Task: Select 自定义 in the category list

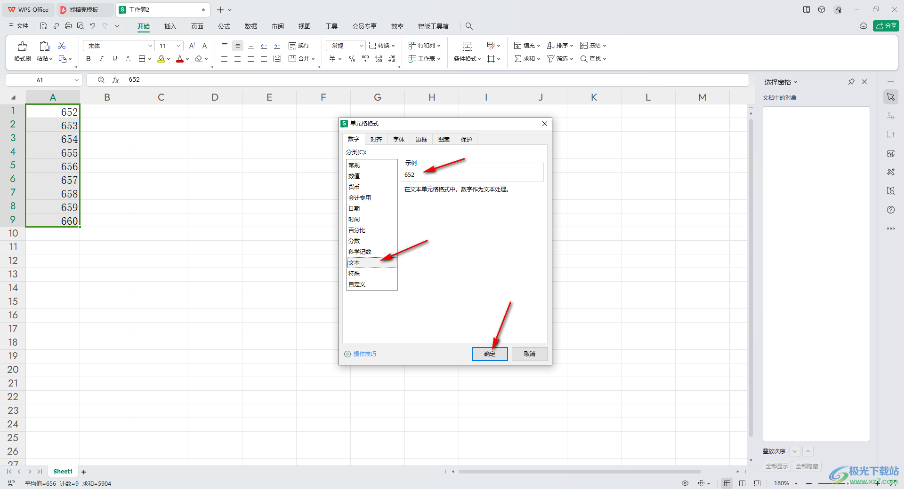Action: pos(371,284)
